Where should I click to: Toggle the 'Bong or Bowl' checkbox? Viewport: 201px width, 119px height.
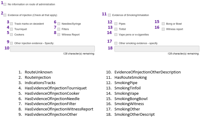pyautogui.click(x=163, y=24)
